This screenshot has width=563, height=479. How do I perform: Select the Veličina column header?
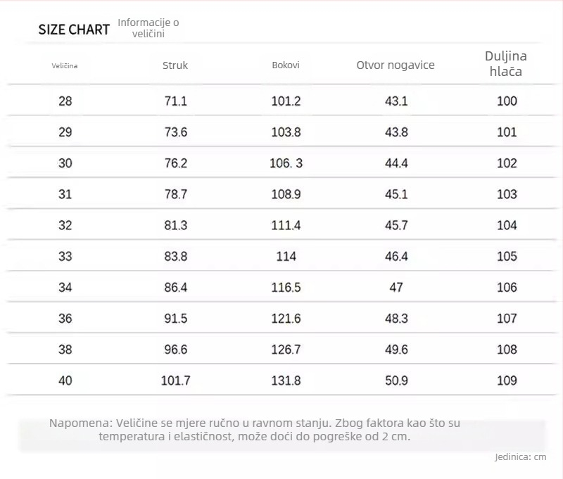tap(65, 65)
